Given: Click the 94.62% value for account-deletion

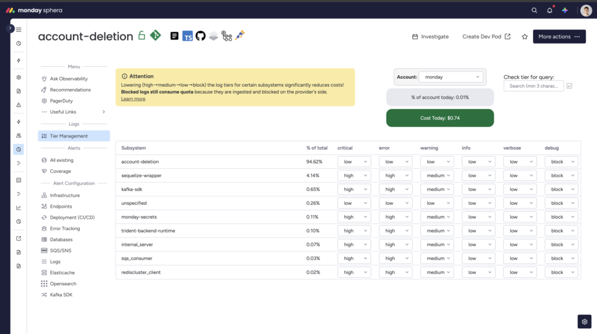Looking at the screenshot, I should click(x=314, y=162).
